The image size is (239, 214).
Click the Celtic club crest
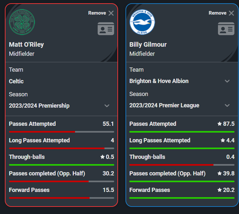click(x=22, y=22)
